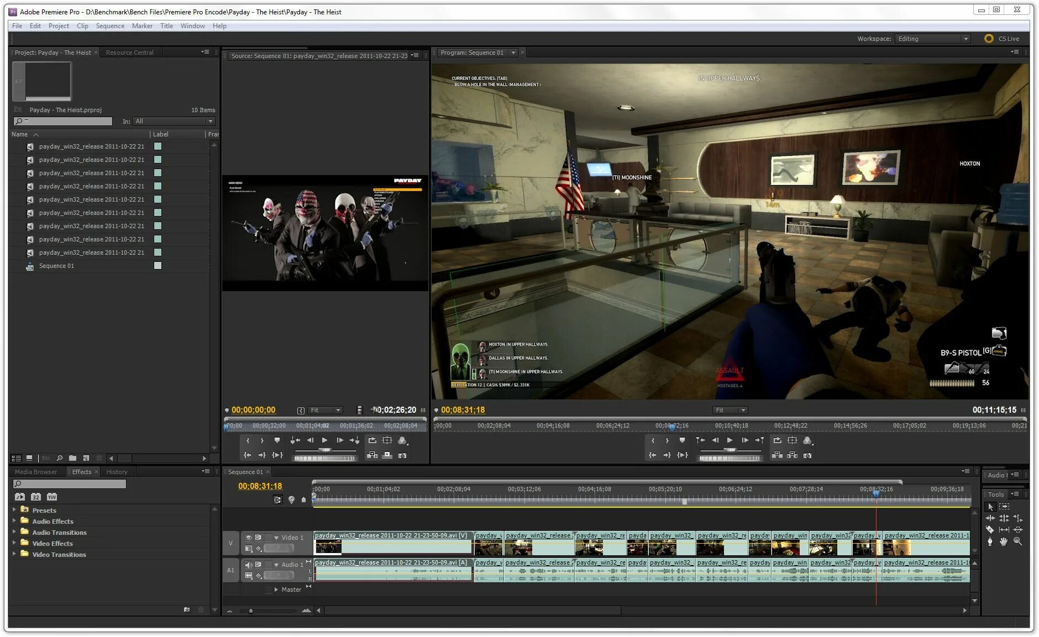Toggle Snap in timeline header
Viewport: 1039px width, 637px height.
coord(277,499)
